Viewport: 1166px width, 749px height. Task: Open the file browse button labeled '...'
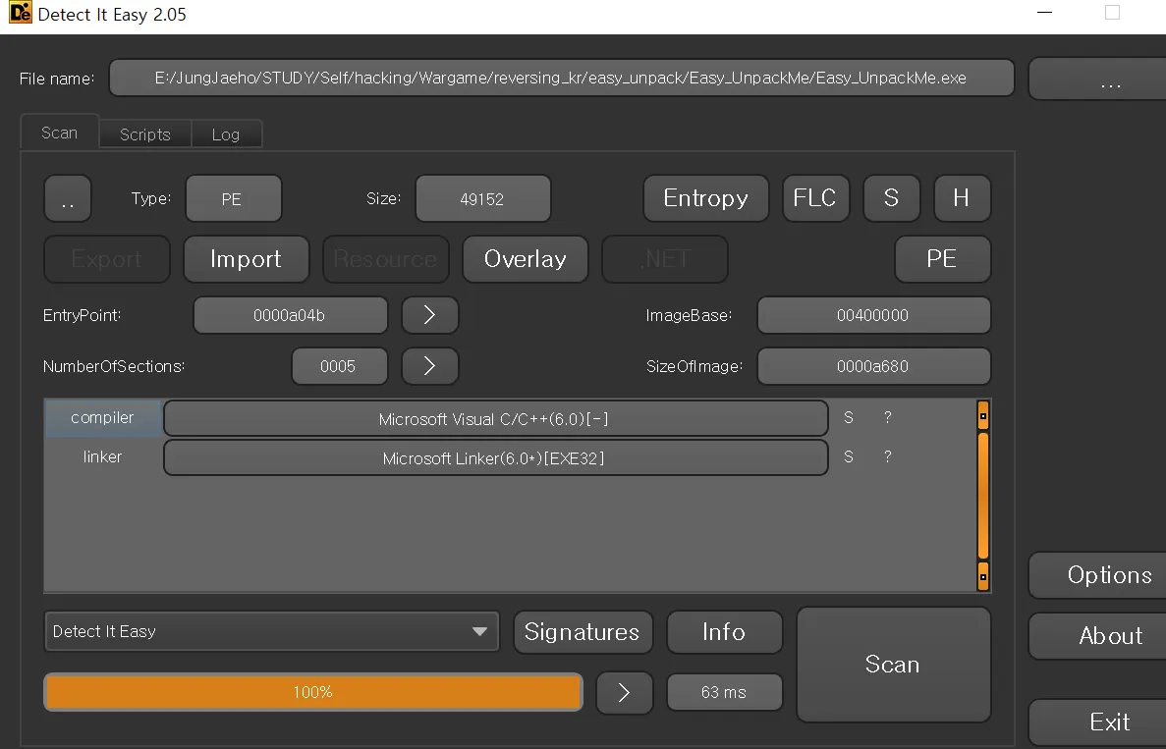(x=1097, y=80)
